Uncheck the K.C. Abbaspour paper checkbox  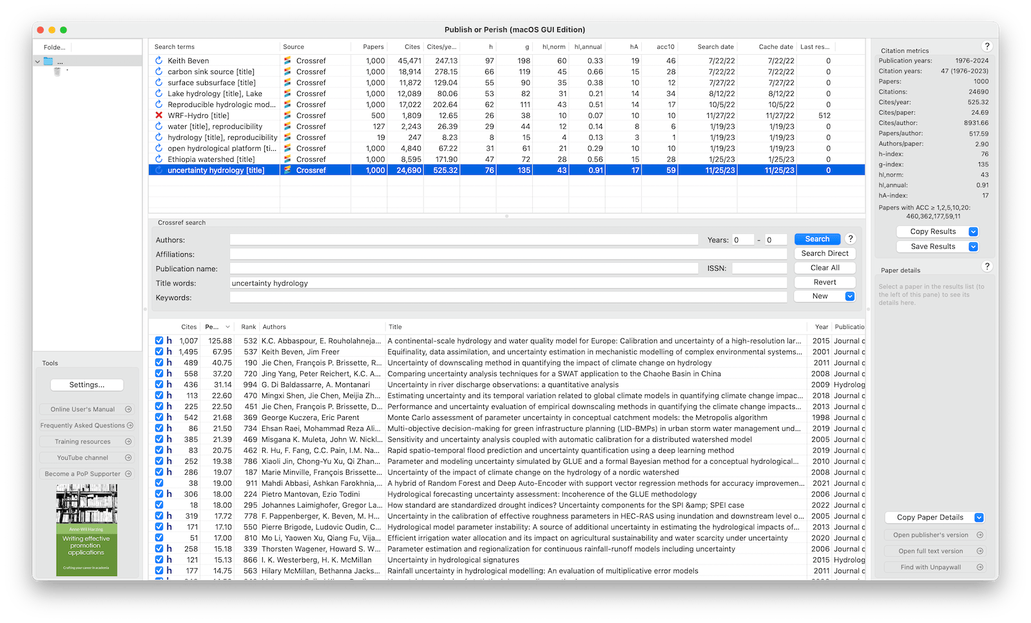coord(159,340)
